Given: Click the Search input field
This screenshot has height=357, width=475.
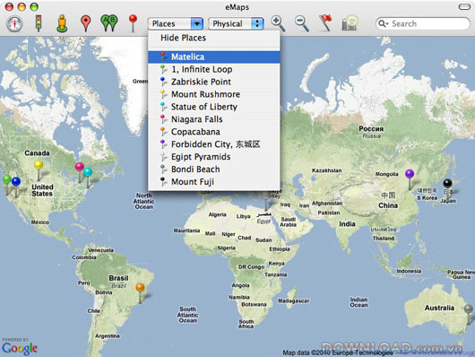Looking at the screenshot, I should [423, 23].
